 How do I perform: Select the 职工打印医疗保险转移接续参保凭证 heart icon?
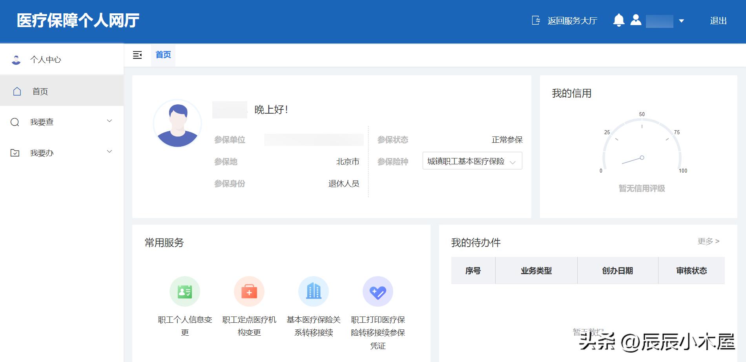pos(378,291)
